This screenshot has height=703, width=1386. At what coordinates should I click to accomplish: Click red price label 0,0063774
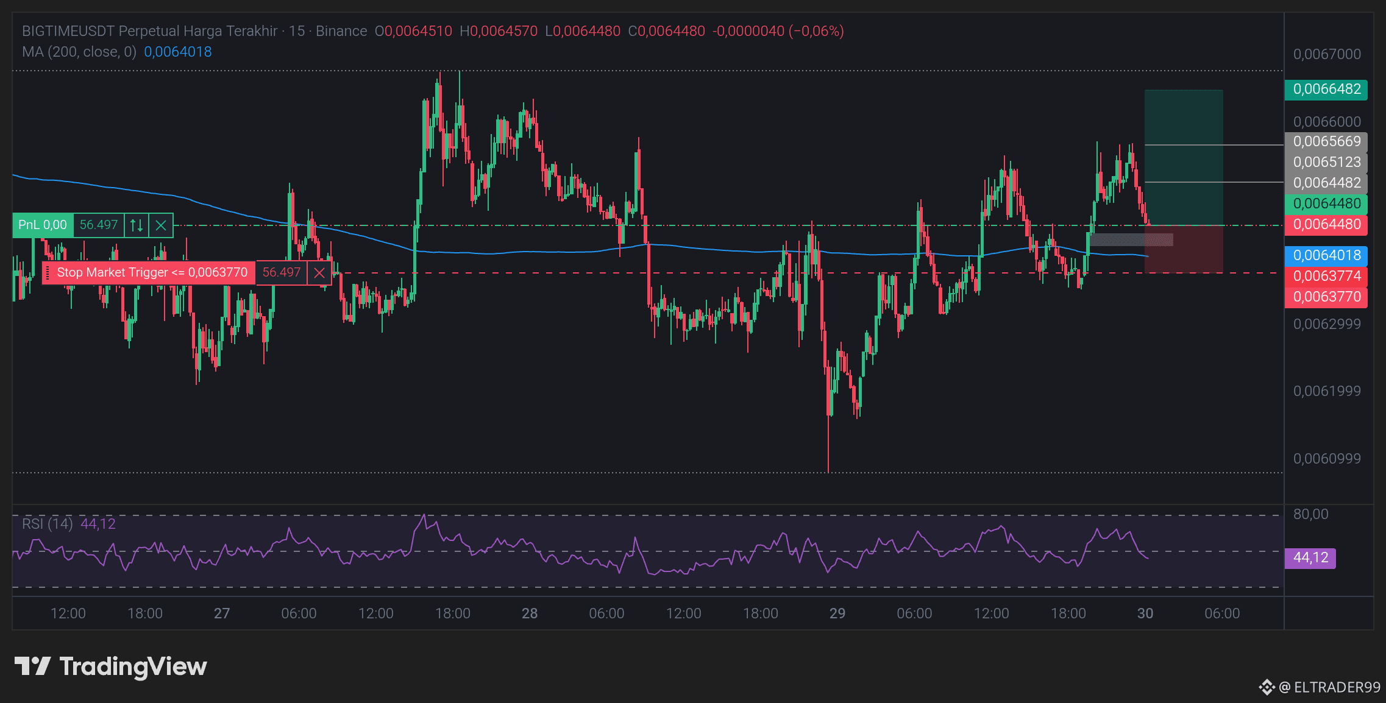1326,277
